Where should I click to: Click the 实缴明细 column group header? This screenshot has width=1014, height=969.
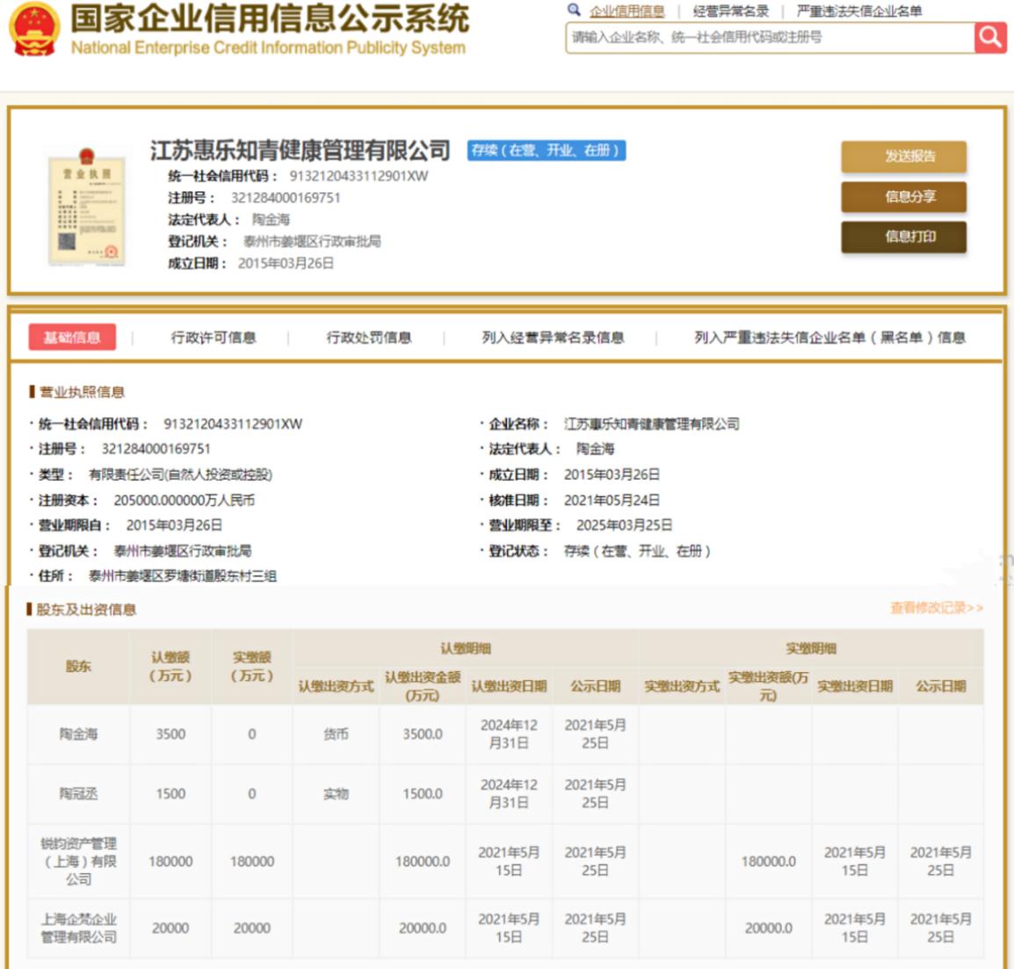[811, 648]
